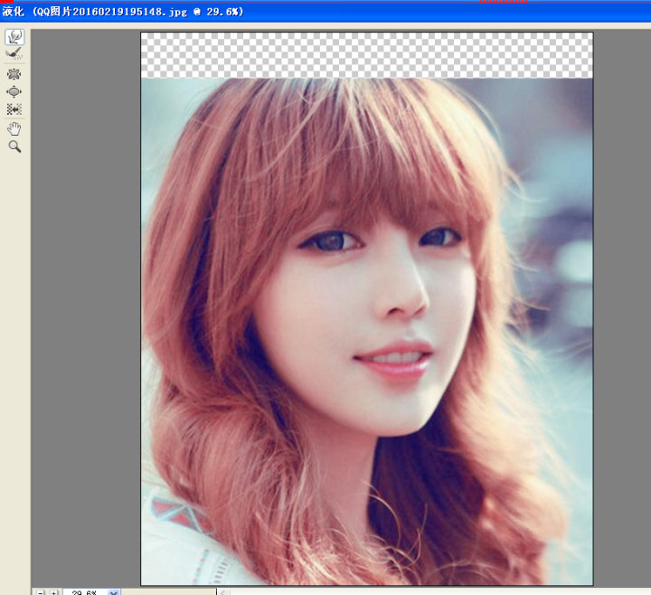The width and height of the screenshot is (651, 595).
Task: Select the Bloat tool
Action: (14, 91)
